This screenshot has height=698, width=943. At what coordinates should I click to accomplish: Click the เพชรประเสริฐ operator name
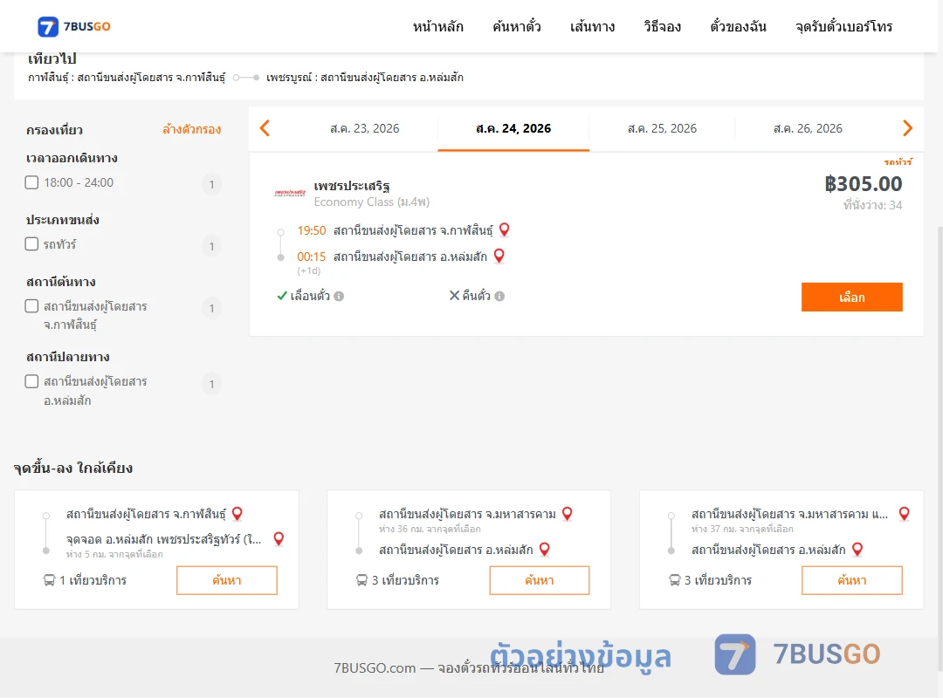point(352,185)
